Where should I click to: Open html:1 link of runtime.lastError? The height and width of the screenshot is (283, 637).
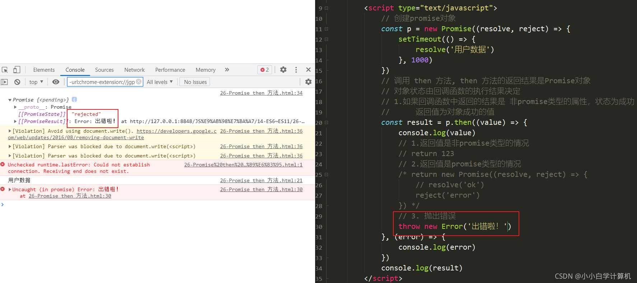pyautogui.click(x=243, y=165)
